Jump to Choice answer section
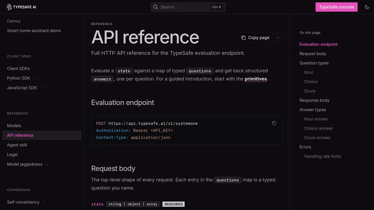This screenshot has height=210, width=374. pos(318,128)
